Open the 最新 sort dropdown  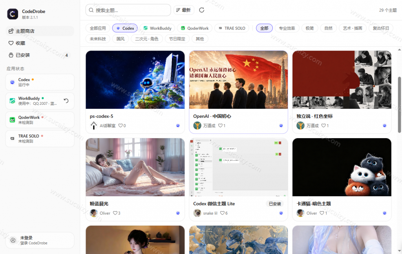(x=184, y=10)
